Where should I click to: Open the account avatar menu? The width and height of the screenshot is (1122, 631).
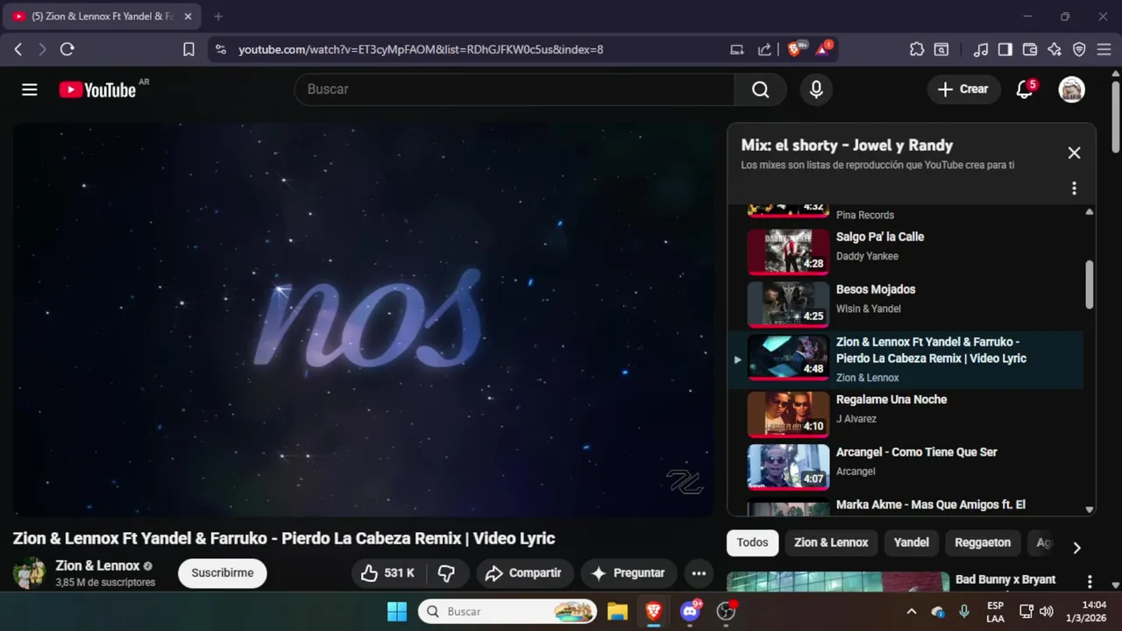tap(1071, 89)
